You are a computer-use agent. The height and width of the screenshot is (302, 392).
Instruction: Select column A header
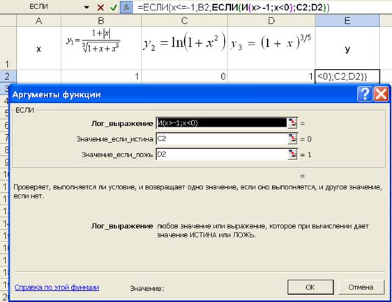(x=39, y=21)
